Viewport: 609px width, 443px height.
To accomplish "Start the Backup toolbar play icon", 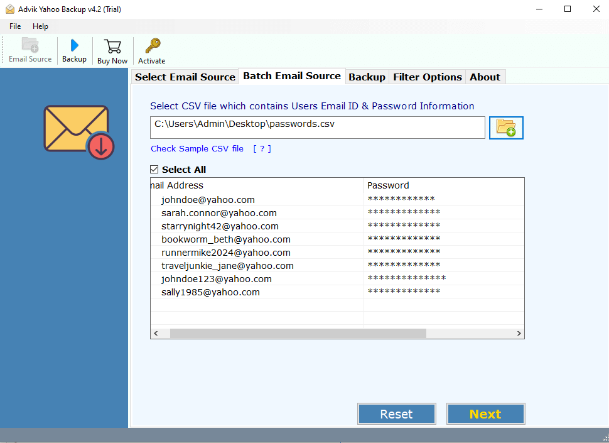I will coord(74,45).
